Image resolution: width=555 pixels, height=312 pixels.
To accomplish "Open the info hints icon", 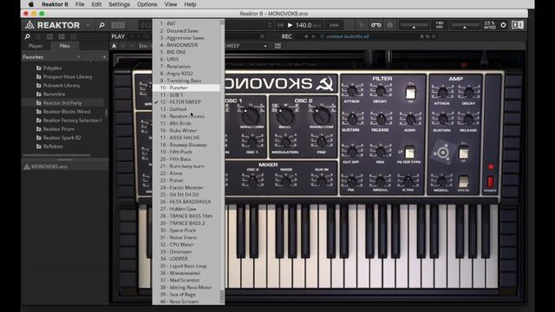I will [389, 25].
